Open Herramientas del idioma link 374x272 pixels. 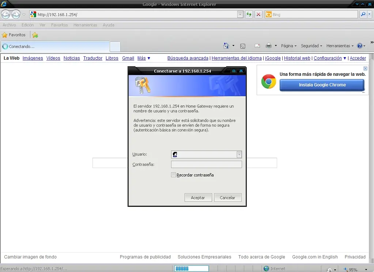point(237,58)
